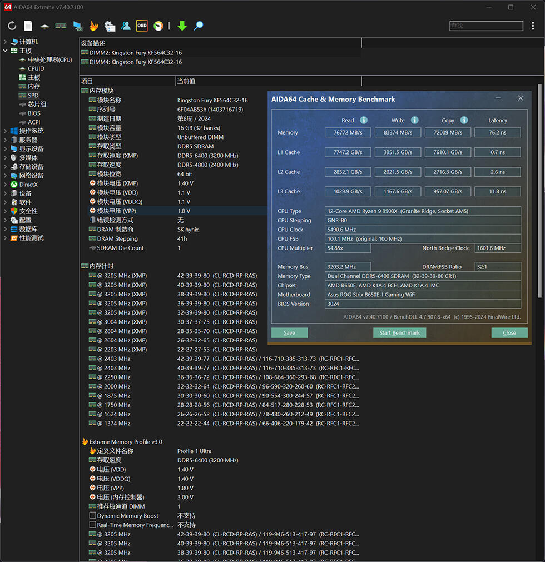The width and height of the screenshot is (545, 562).
Task: Click the Start Benchmark button
Action: click(x=399, y=332)
